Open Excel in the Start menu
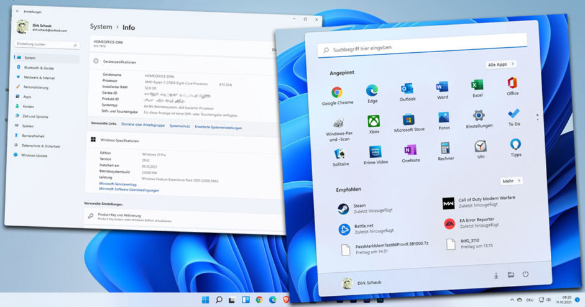The width and height of the screenshot is (585, 307). pos(477,88)
